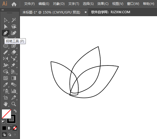Image resolution: width=157 pixels, height=139 pixels.
Task: Select the Perspective Grid tool
Action: click(13, 72)
